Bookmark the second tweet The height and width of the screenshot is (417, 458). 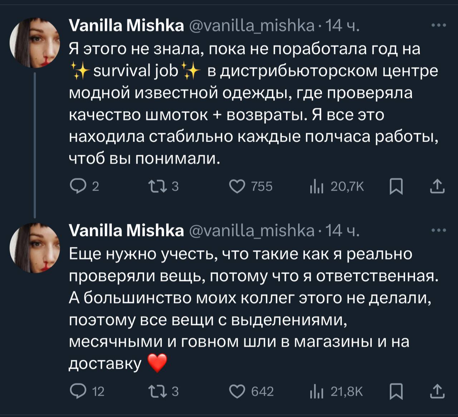tap(396, 391)
